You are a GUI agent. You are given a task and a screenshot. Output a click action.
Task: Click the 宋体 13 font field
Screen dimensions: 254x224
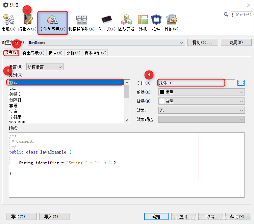[197, 83]
